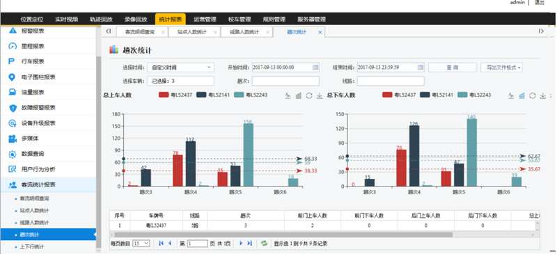This screenshot has height=254, width=557.
Task: Go to next page arrow in pager
Action: 241,244
